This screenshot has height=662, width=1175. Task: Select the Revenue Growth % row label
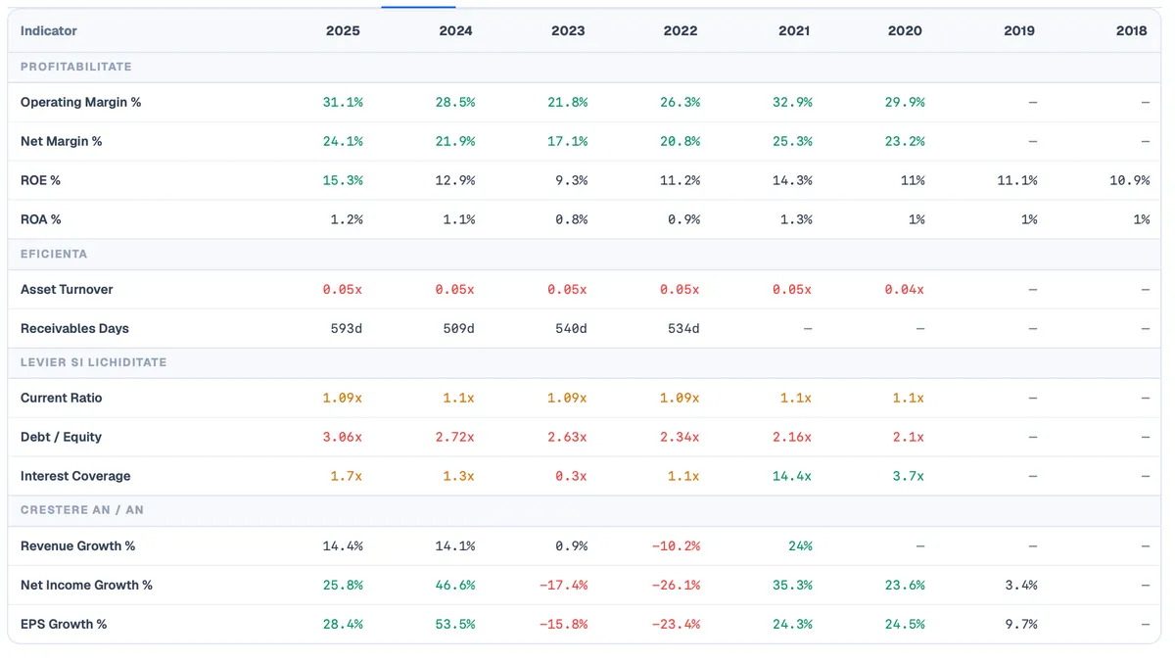(78, 545)
